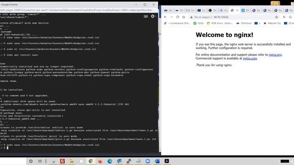Switch to Chrome in the taskbar
Viewport: 294px width, 165px height.
90,161
